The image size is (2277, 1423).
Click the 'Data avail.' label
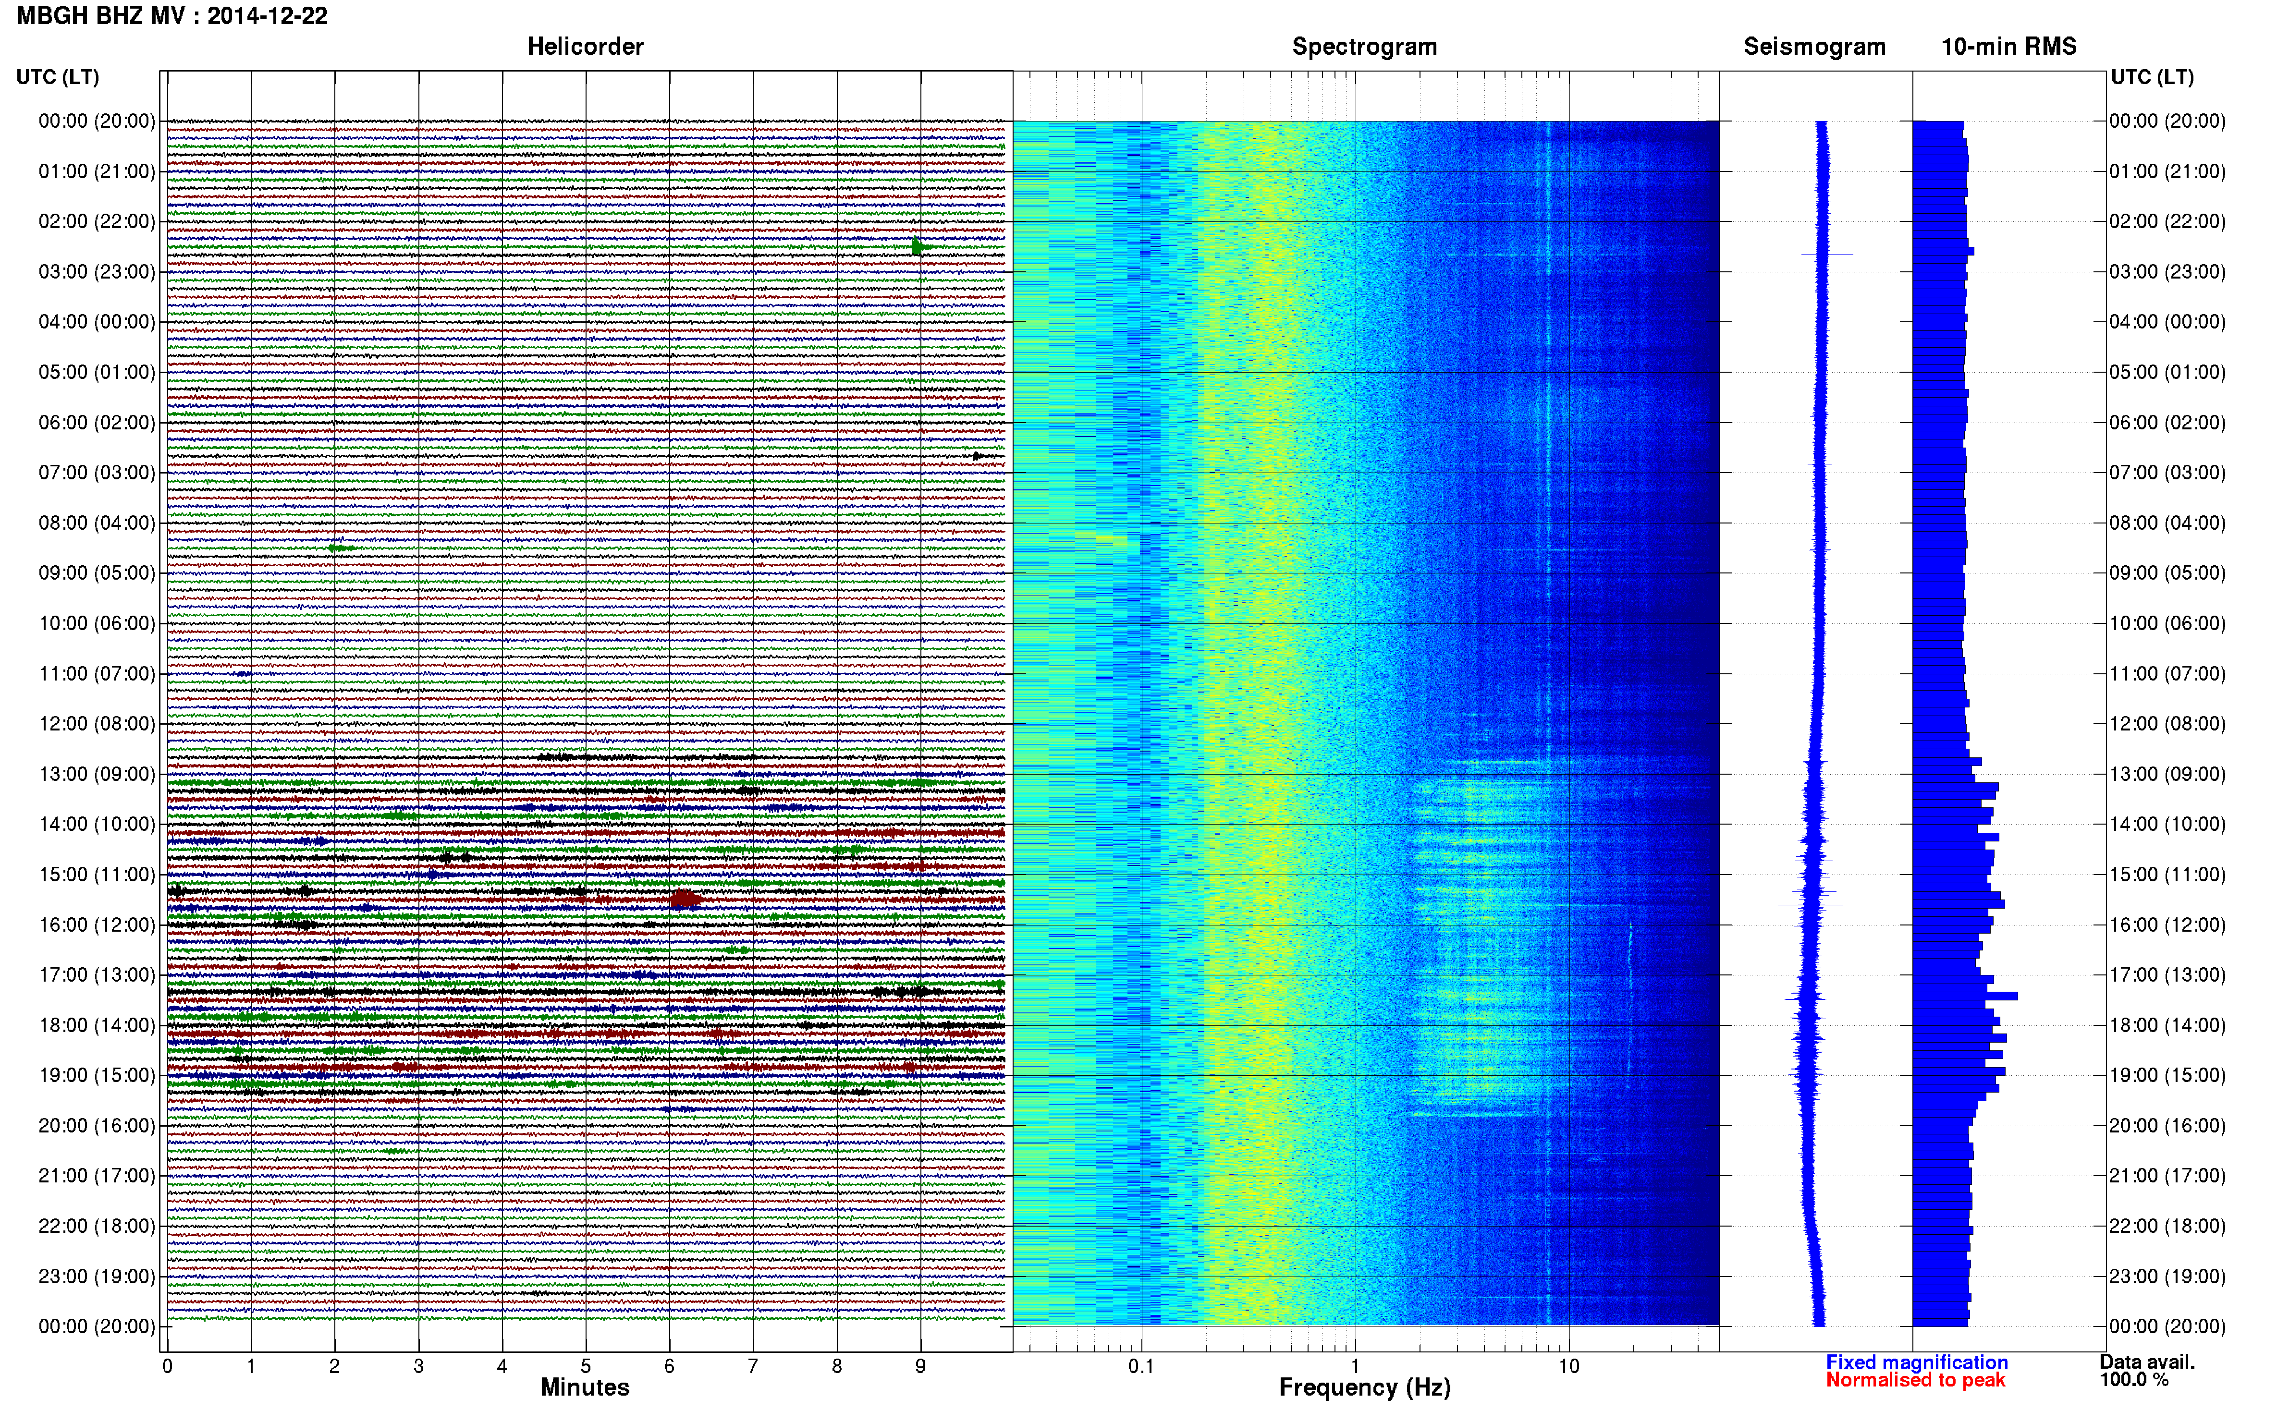(x=2147, y=1362)
